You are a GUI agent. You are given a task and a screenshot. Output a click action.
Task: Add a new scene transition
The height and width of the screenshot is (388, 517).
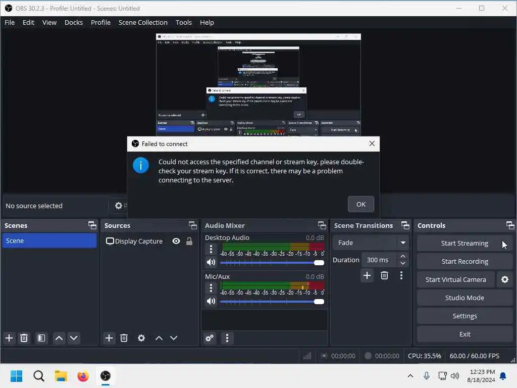[367, 275]
